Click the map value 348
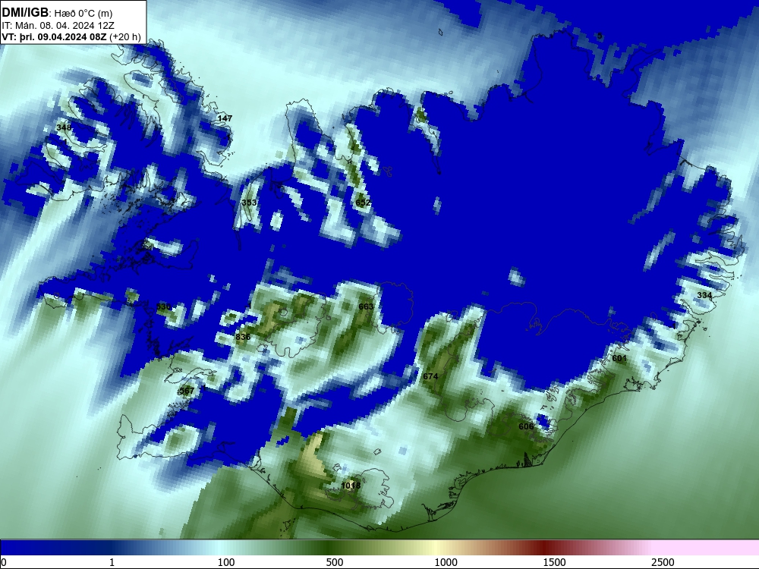The height and width of the screenshot is (569, 759). coord(64,127)
